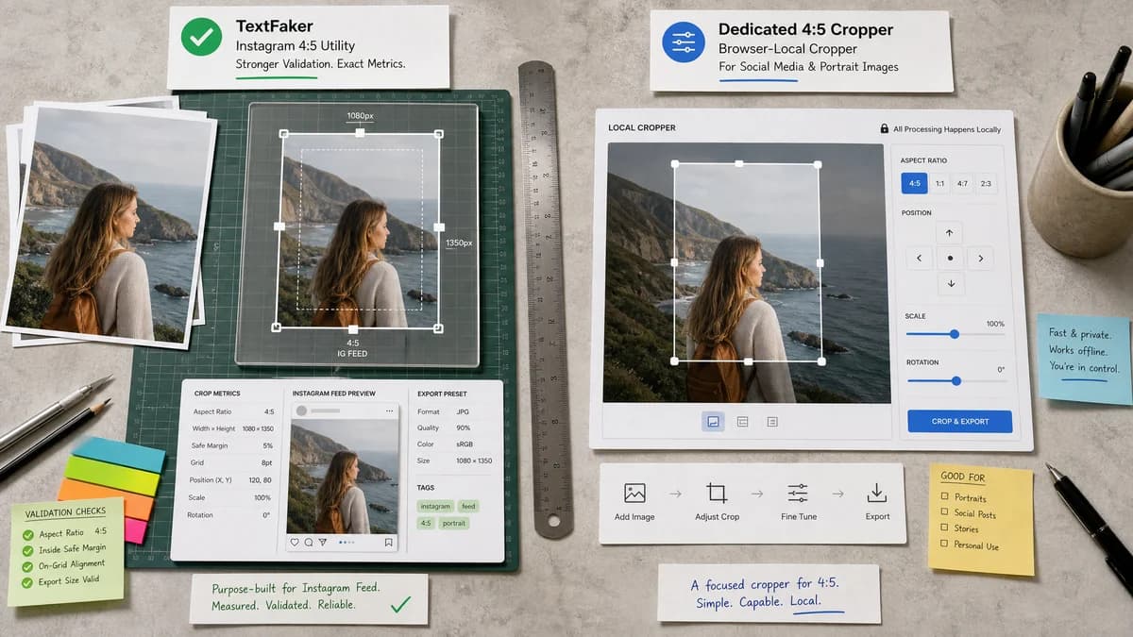1133x637 pixels.
Task: Check the Personal Use box
Action: (x=944, y=545)
